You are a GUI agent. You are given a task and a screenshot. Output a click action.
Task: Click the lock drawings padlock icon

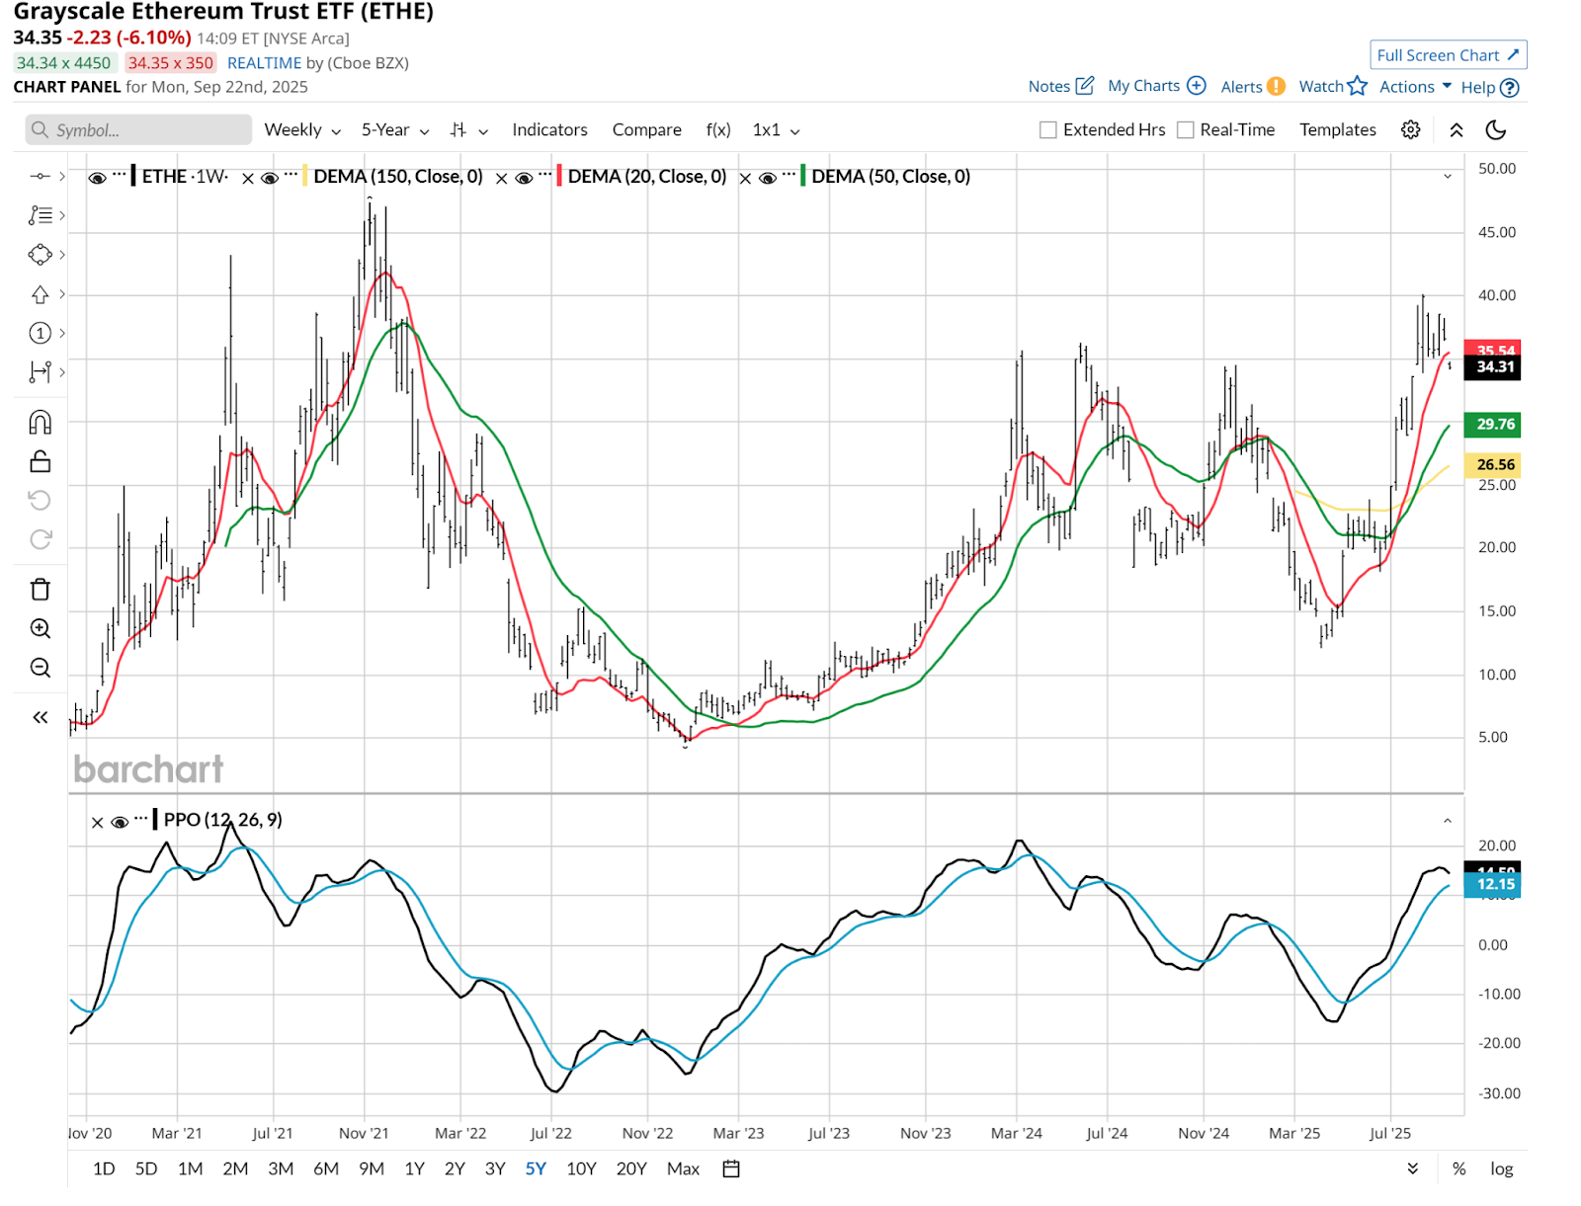pyautogui.click(x=40, y=461)
